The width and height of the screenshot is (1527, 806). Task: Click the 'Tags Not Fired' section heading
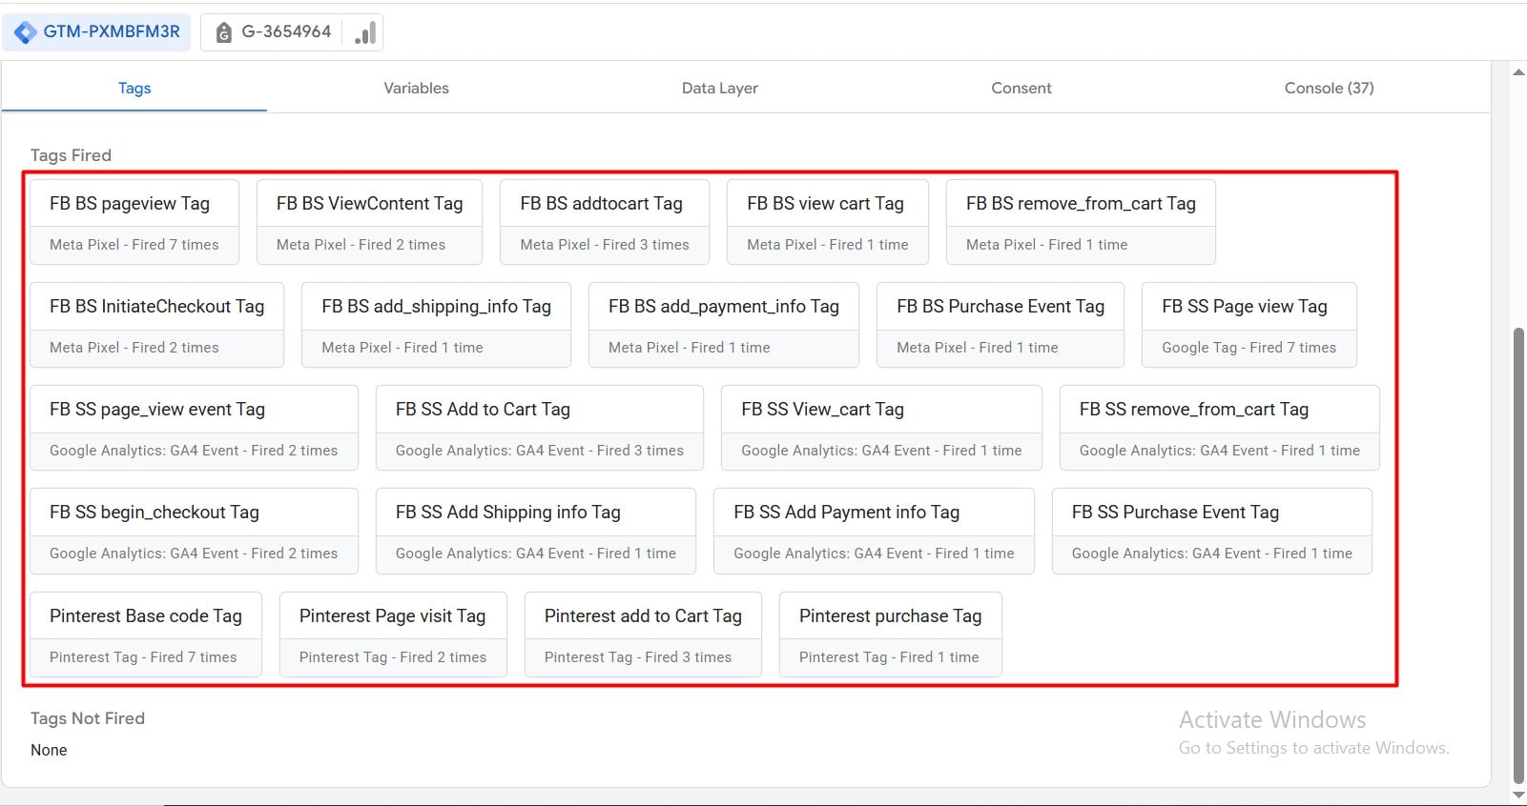[88, 718]
